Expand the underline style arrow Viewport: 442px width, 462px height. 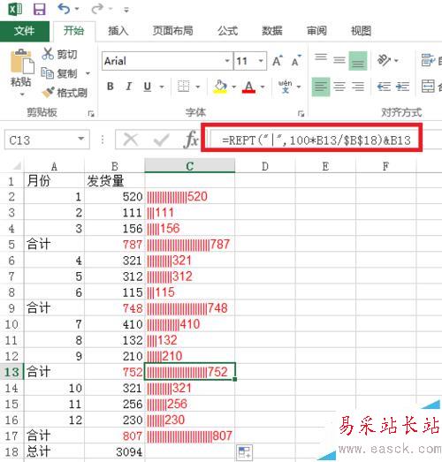162,87
